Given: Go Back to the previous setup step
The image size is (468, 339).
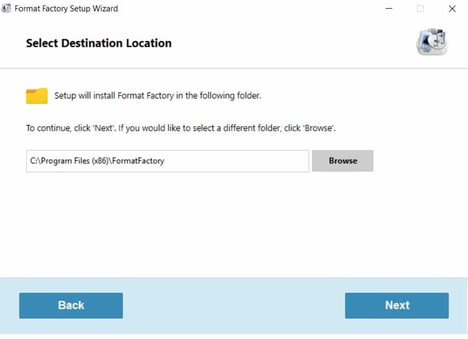Looking at the screenshot, I should point(71,305).
